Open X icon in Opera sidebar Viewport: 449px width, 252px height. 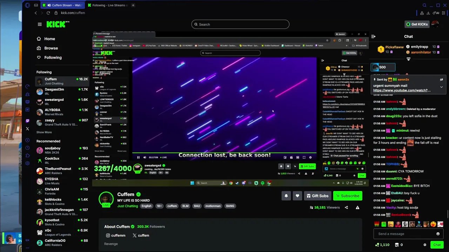pyautogui.click(x=28, y=129)
